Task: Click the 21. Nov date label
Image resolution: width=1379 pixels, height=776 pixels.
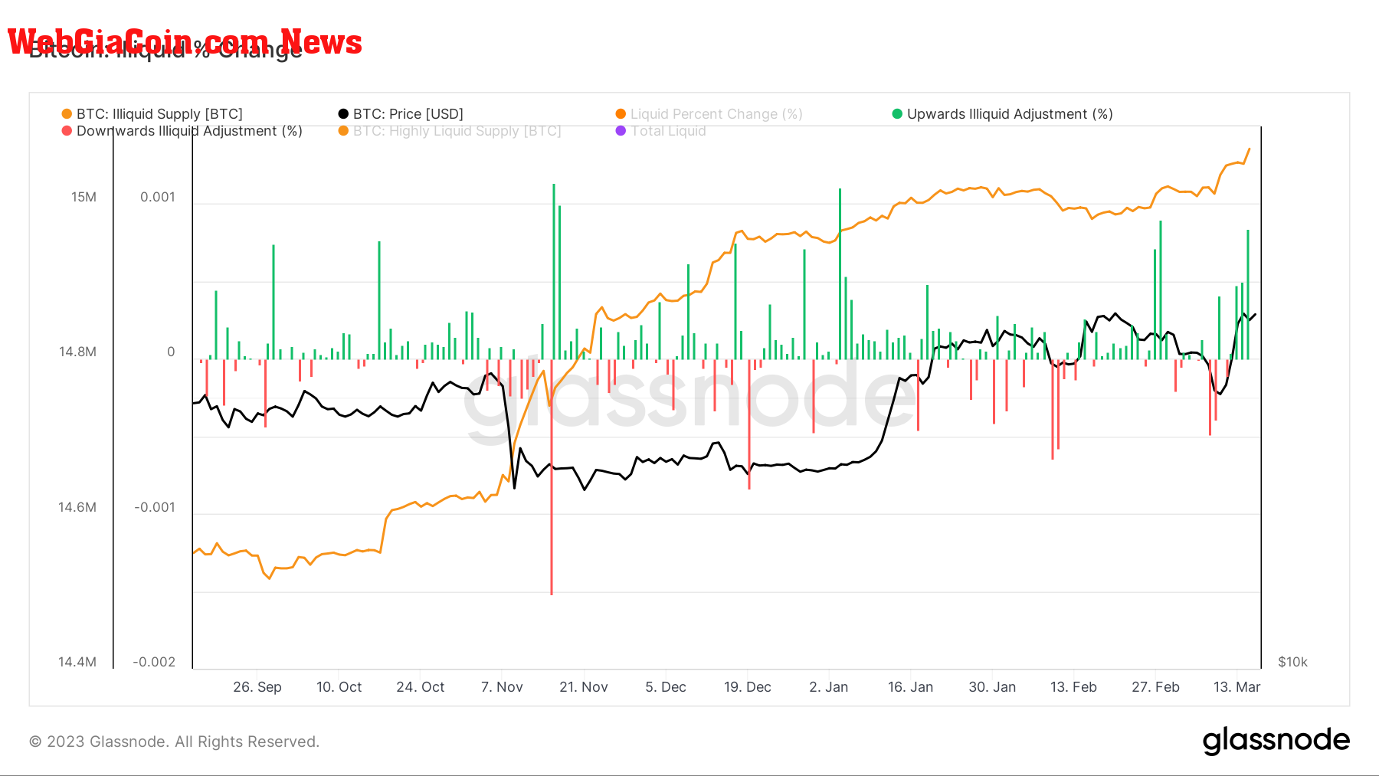Action: pyautogui.click(x=584, y=687)
